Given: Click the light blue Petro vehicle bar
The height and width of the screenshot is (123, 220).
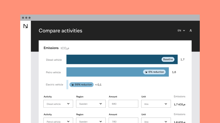Looking at the screenshot, I should click(x=118, y=72).
